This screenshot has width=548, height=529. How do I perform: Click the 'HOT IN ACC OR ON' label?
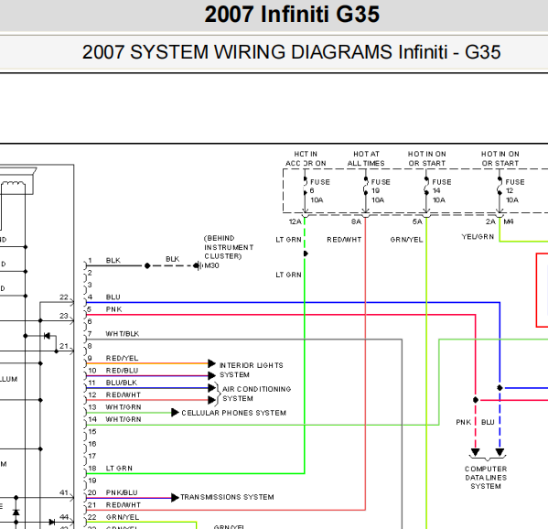tap(306, 158)
